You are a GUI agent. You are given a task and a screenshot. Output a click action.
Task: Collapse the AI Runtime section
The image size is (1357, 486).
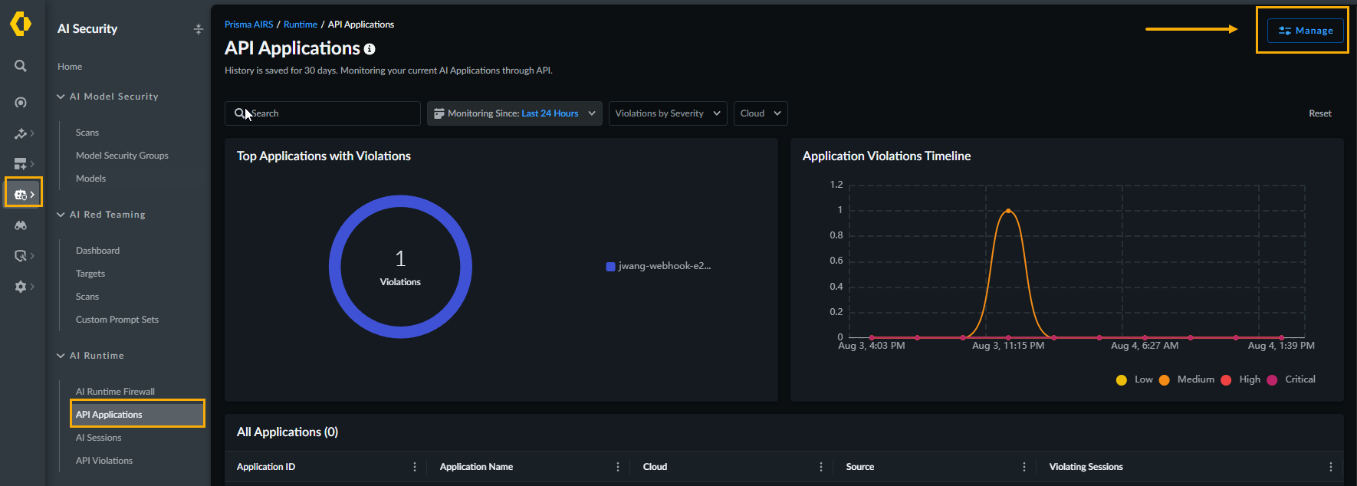click(x=61, y=356)
